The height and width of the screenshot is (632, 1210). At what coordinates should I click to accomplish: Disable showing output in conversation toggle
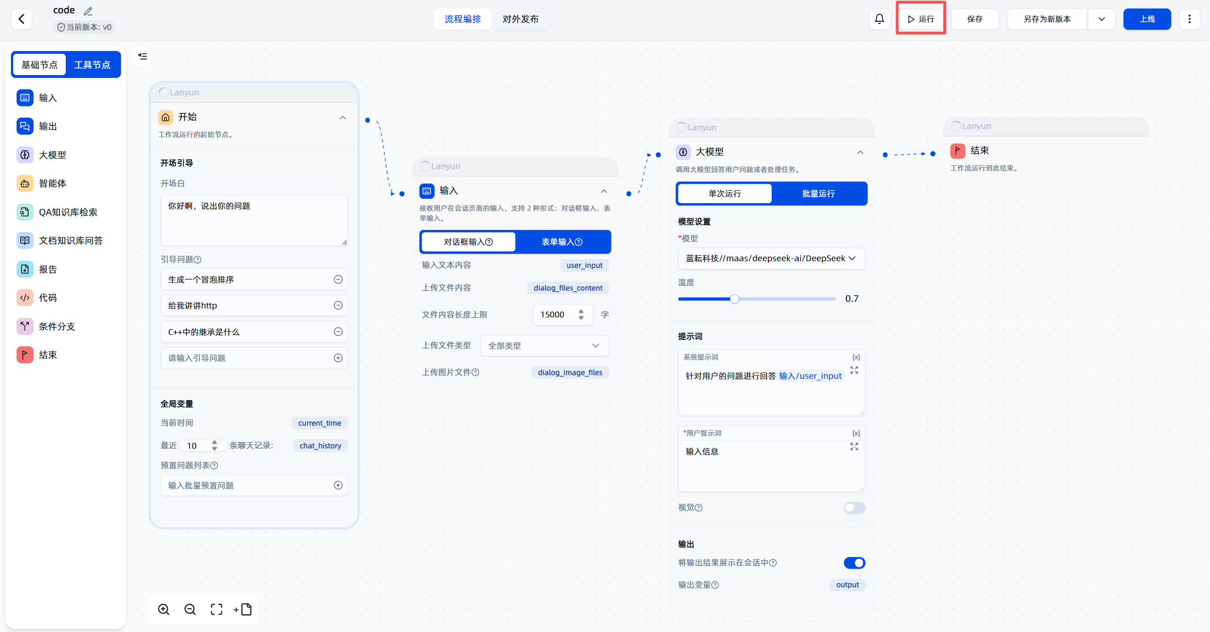point(854,563)
